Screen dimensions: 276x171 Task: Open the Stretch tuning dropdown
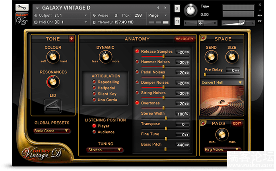click(105, 150)
